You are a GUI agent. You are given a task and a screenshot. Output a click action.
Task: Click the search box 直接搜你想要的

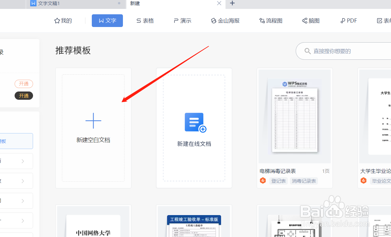pos(343,51)
